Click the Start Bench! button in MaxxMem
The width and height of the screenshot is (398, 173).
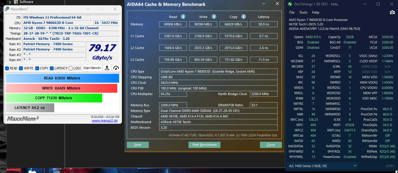point(92,68)
